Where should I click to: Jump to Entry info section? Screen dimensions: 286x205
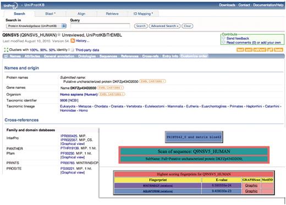(170, 56)
